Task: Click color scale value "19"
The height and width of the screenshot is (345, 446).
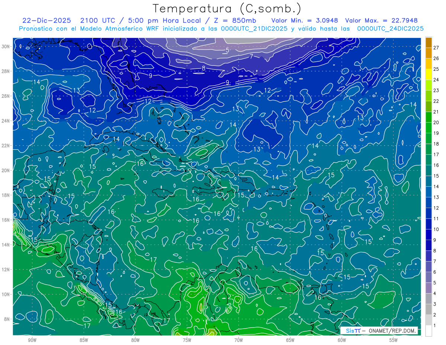Action: pyautogui.click(x=436, y=133)
